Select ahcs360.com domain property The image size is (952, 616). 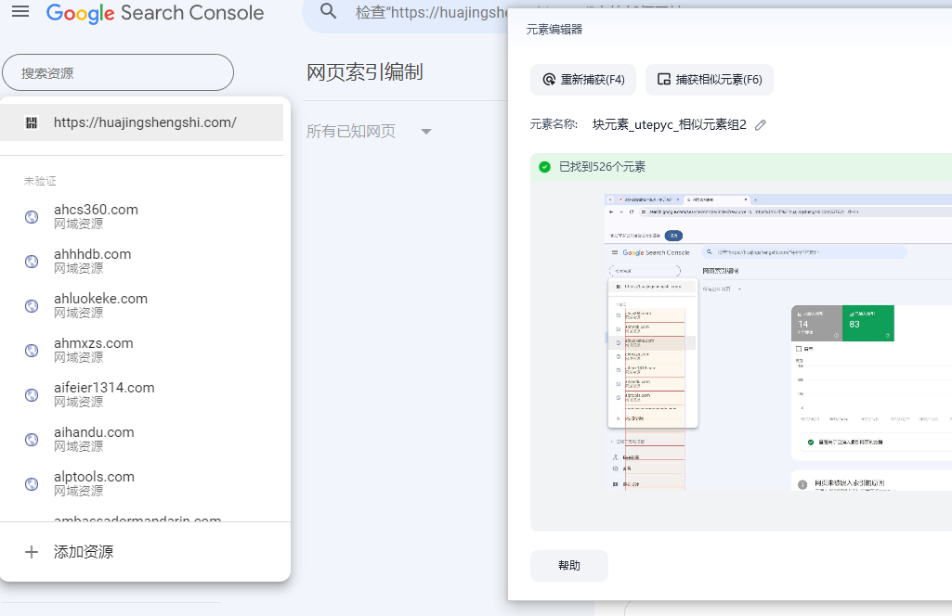point(141,216)
